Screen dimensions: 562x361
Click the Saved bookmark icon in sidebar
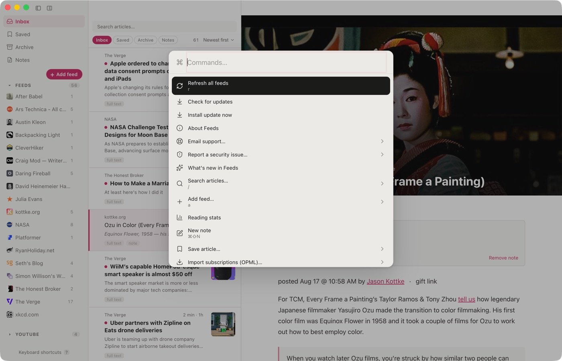coord(10,34)
